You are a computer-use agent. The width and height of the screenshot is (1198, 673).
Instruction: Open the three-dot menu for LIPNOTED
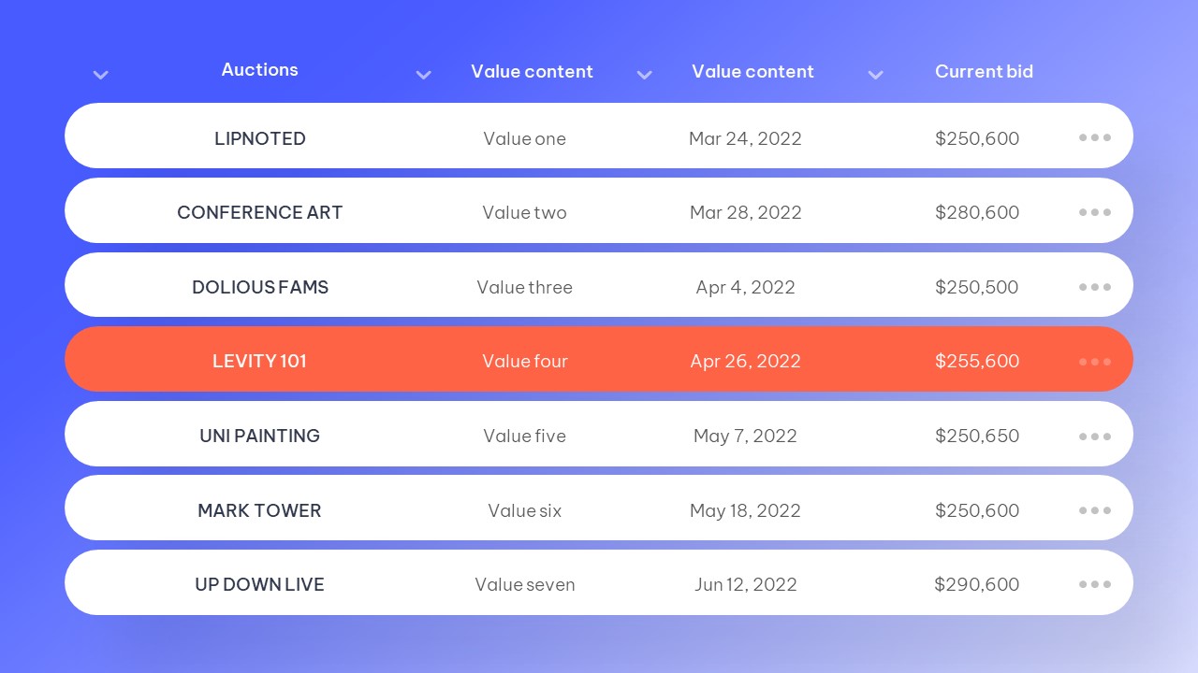(x=1094, y=137)
